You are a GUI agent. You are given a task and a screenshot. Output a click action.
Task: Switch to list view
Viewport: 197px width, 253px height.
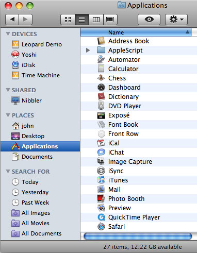[x=82, y=20]
